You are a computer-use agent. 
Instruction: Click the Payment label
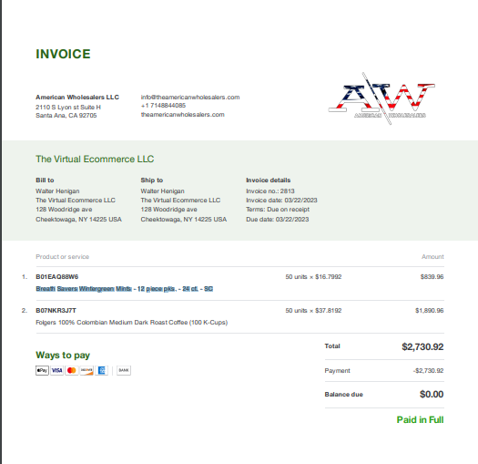point(338,371)
